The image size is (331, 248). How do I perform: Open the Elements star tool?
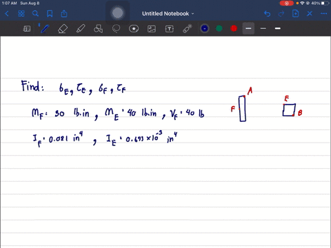[x=134, y=29]
